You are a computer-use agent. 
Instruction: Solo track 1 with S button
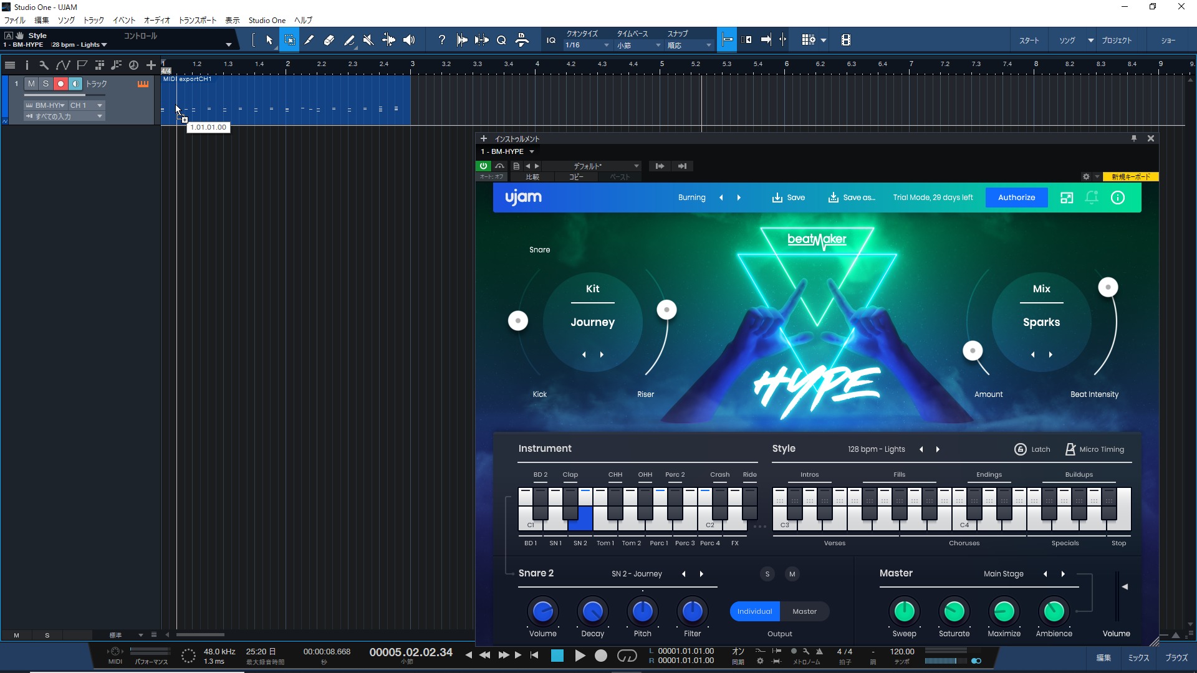(46, 84)
